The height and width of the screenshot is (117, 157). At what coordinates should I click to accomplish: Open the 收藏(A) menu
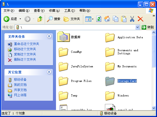coord(54,11)
